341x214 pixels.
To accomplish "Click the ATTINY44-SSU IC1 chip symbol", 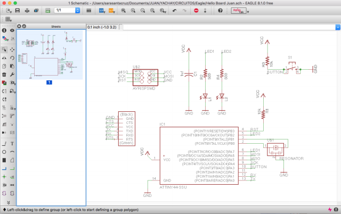I will [x=199, y=156].
